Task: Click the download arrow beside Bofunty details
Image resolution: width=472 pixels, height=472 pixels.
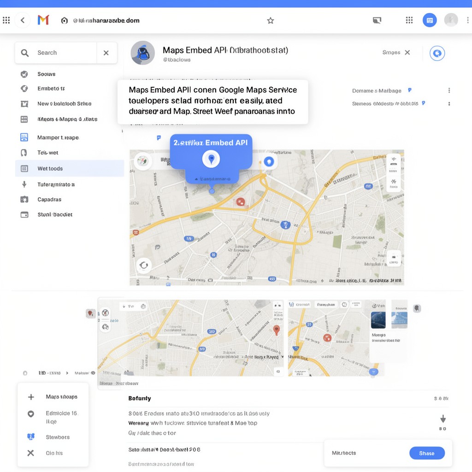Action: [x=443, y=419]
